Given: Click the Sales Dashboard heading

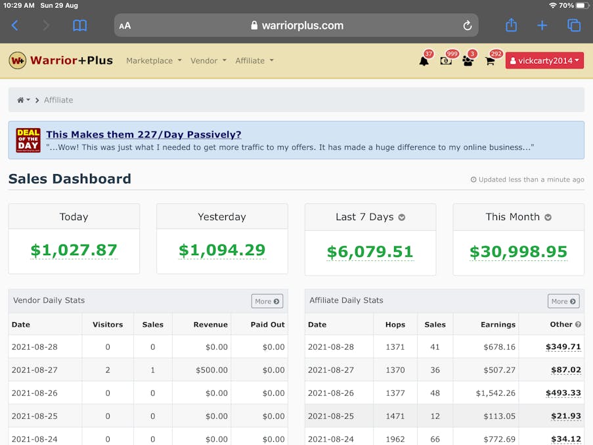Looking at the screenshot, I should coord(70,179).
